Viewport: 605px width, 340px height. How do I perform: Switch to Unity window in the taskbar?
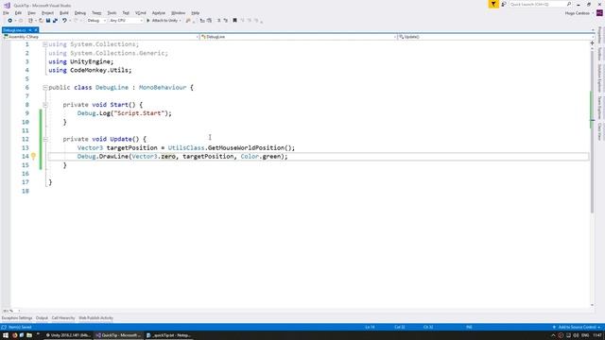[68, 335]
